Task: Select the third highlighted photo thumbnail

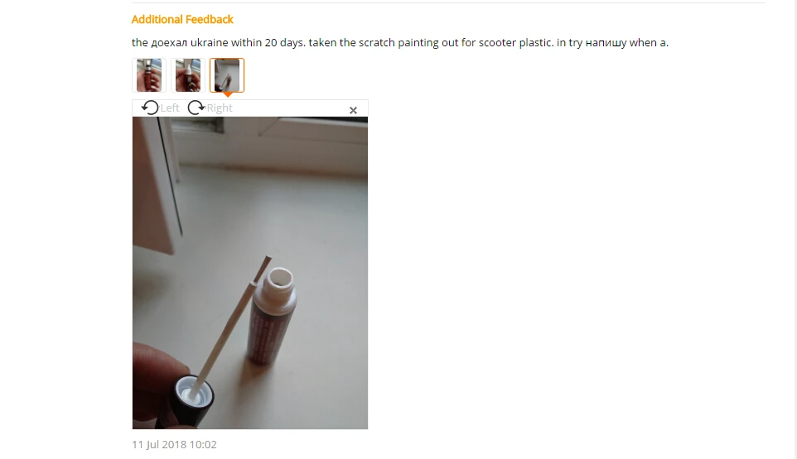Action: (227, 75)
